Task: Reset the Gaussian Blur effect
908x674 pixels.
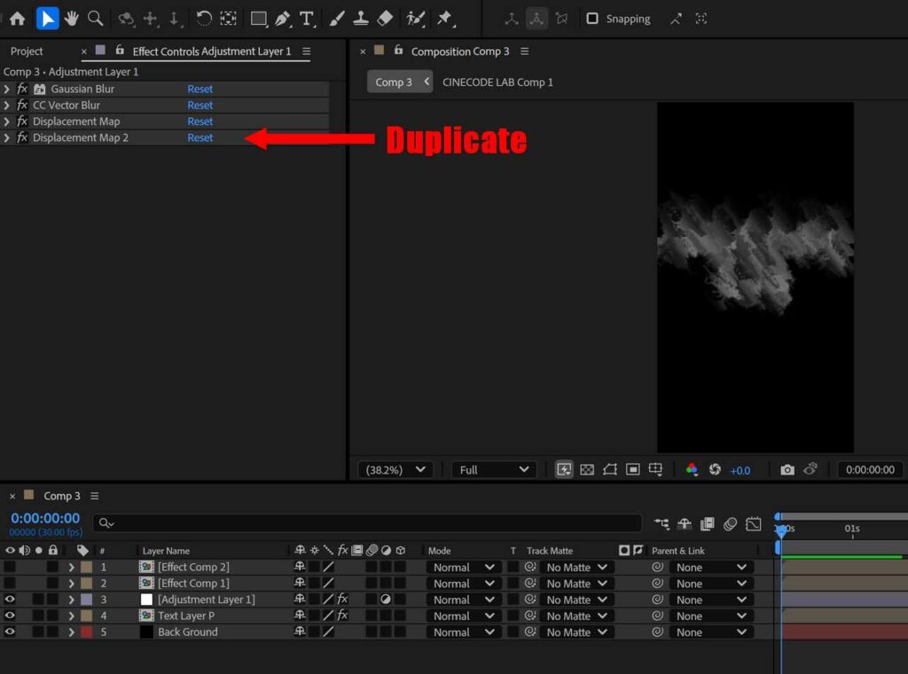Action: click(x=200, y=90)
